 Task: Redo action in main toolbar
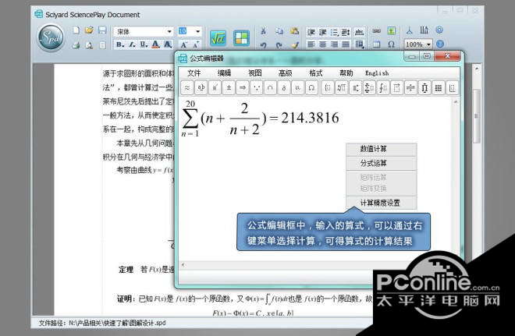pyautogui.click(x=279, y=45)
